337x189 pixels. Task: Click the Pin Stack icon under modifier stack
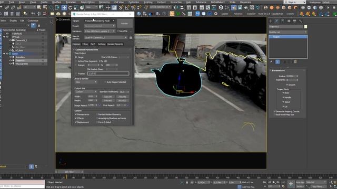coord(272,62)
